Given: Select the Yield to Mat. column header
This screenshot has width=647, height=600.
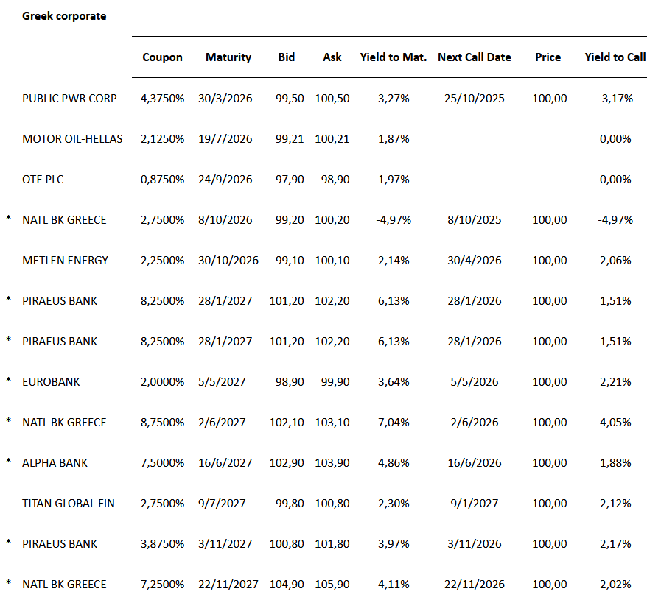Looking at the screenshot, I should click(394, 57).
